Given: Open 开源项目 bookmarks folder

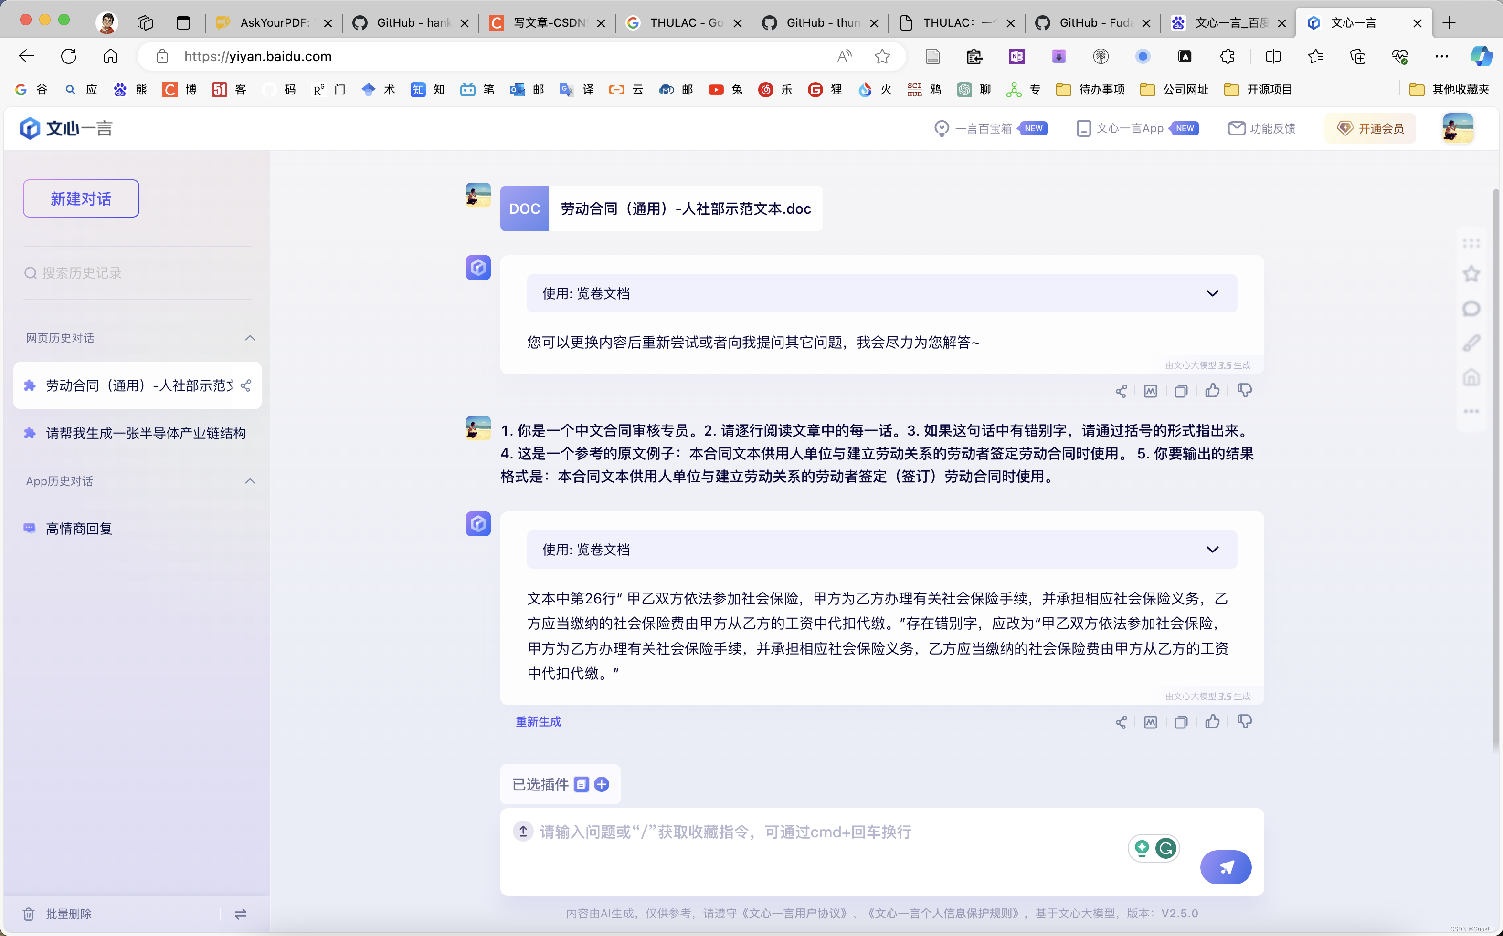Looking at the screenshot, I should [1259, 90].
